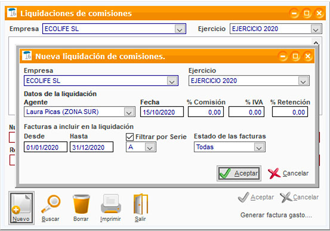Click the Nuevo document icon in the toolbar

point(21,208)
